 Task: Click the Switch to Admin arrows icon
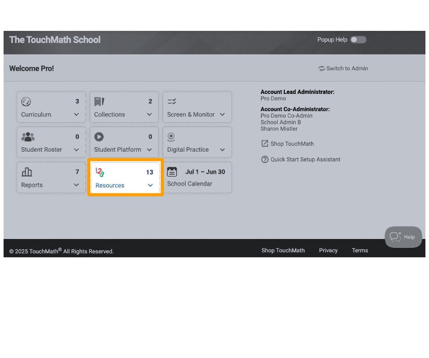321,68
